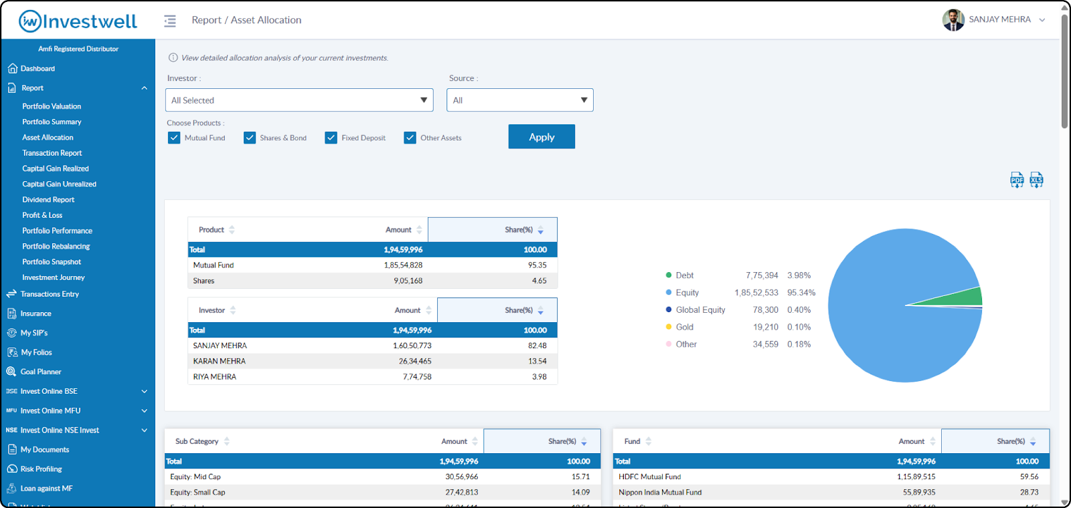Viewport: 1071px width, 508px height.
Task: Click the green Debt legend dot
Action: coord(669,275)
